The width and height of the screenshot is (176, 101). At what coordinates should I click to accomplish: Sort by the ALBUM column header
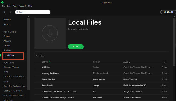[127, 62]
